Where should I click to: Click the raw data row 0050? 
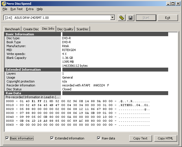(78, 121)
